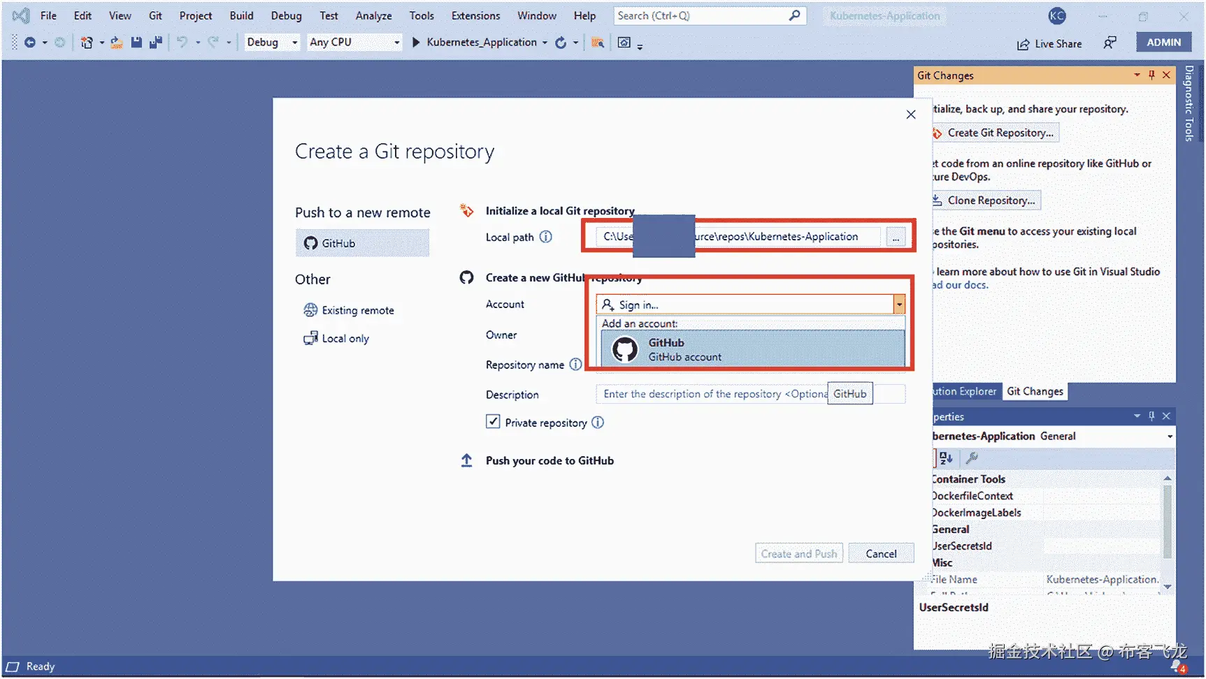Screen dimensions: 1206x679
Task: Click the Create and Push button
Action: click(799, 553)
